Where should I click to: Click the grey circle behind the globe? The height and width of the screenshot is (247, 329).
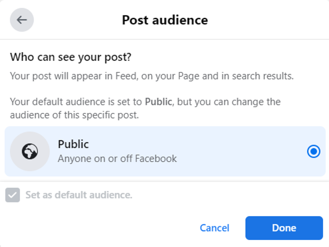point(30,151)
